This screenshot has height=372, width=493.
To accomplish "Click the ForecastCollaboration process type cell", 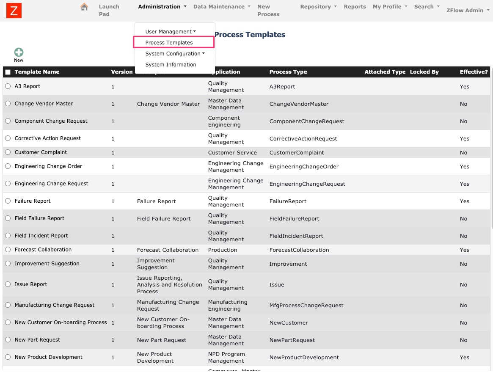I will 299,250.
